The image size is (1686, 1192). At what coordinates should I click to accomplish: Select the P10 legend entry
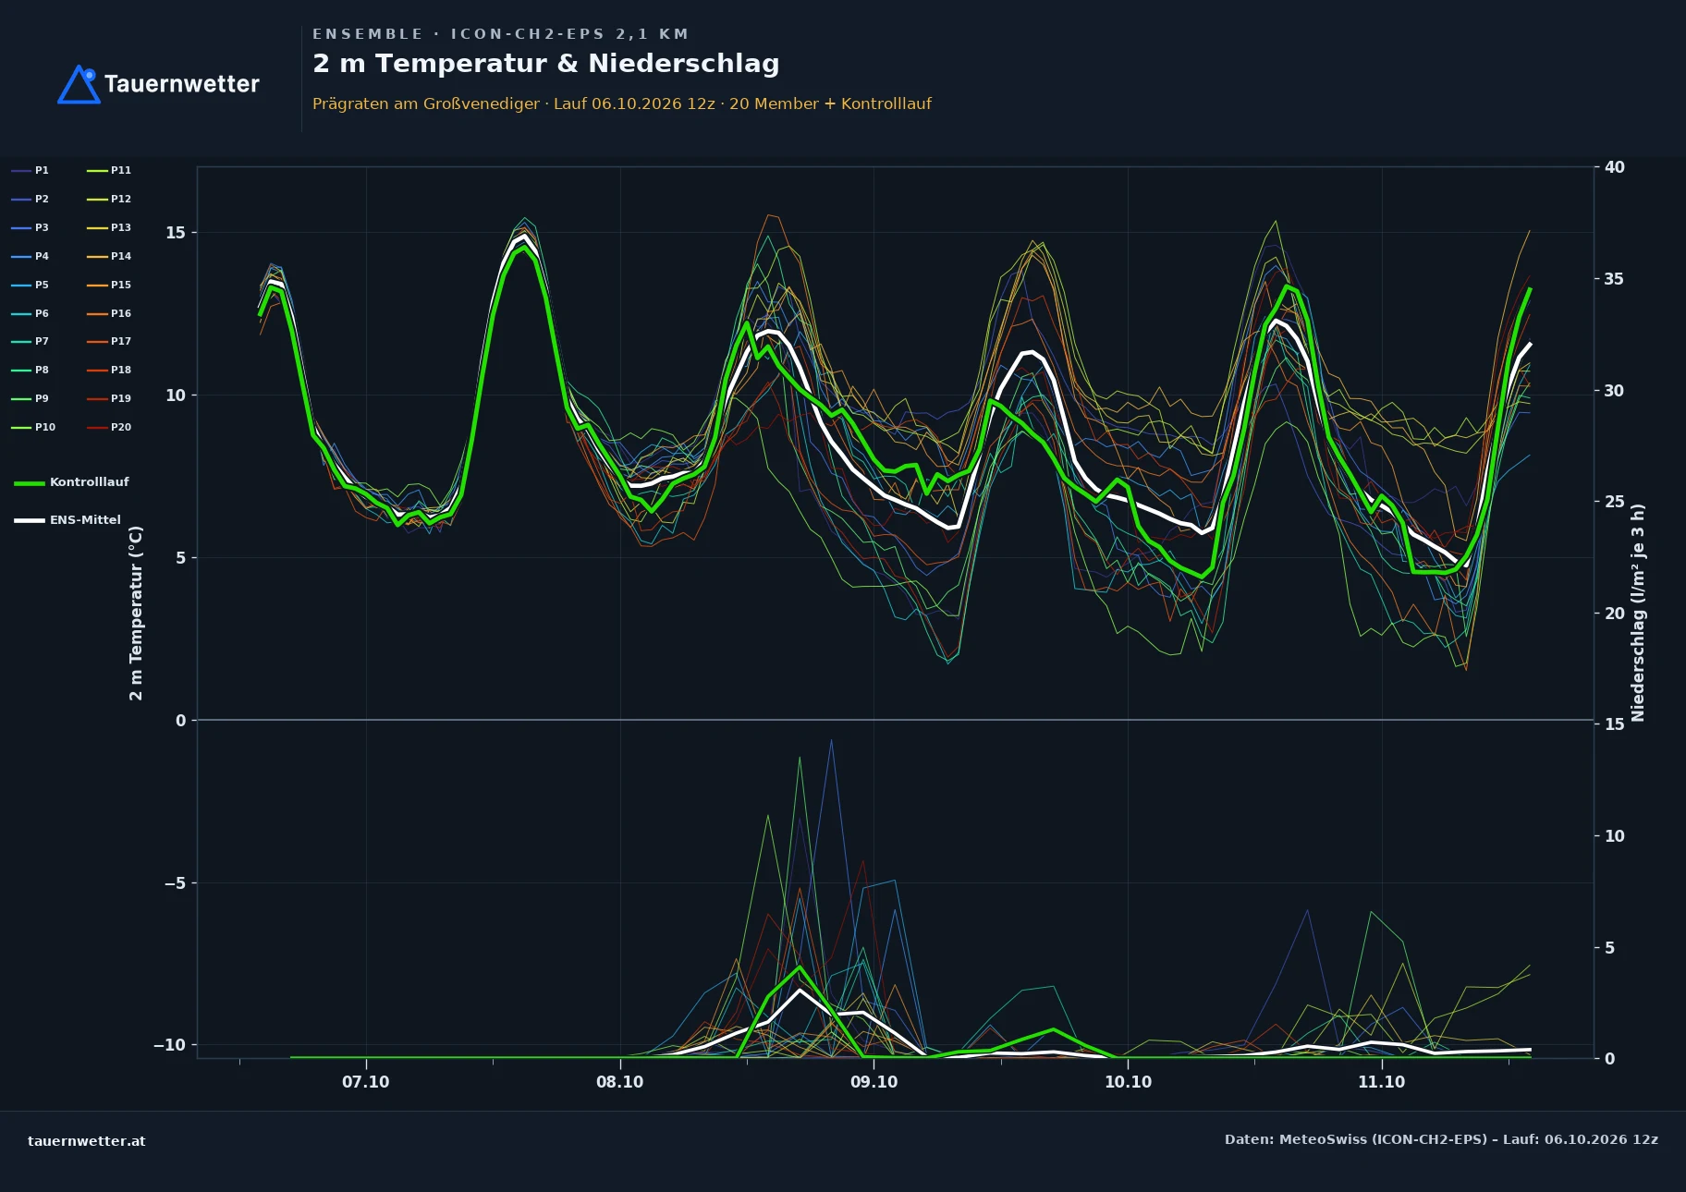click(33, 427)
